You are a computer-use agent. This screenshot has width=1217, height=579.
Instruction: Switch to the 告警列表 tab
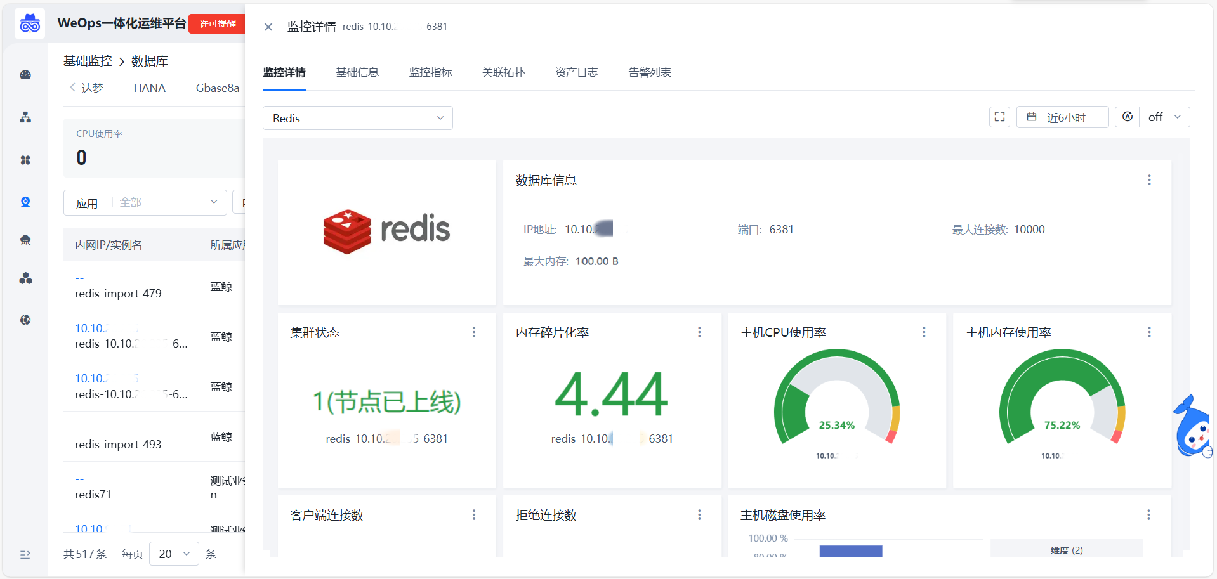point(650,72)
